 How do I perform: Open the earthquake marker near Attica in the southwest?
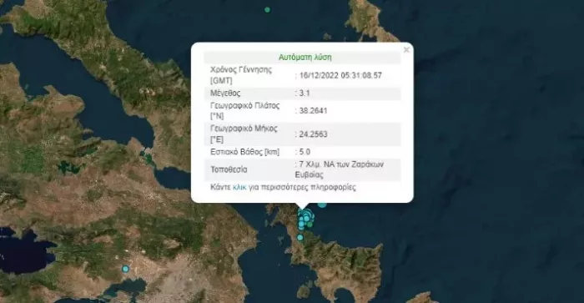coord(125,269)
